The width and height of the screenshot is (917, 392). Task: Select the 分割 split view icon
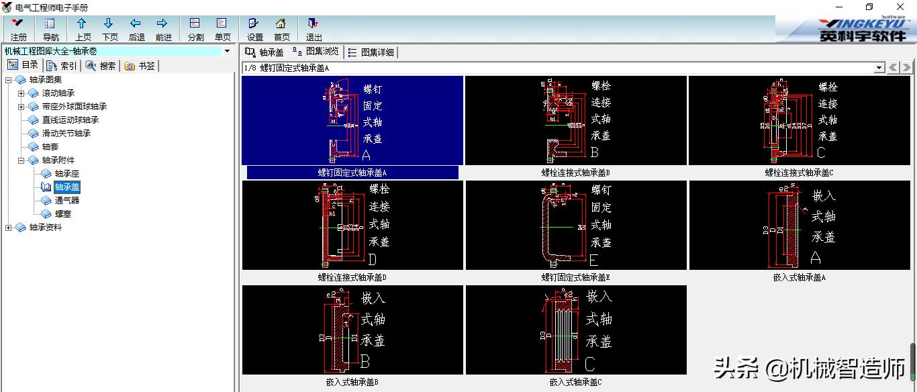[x=195, y=30]
